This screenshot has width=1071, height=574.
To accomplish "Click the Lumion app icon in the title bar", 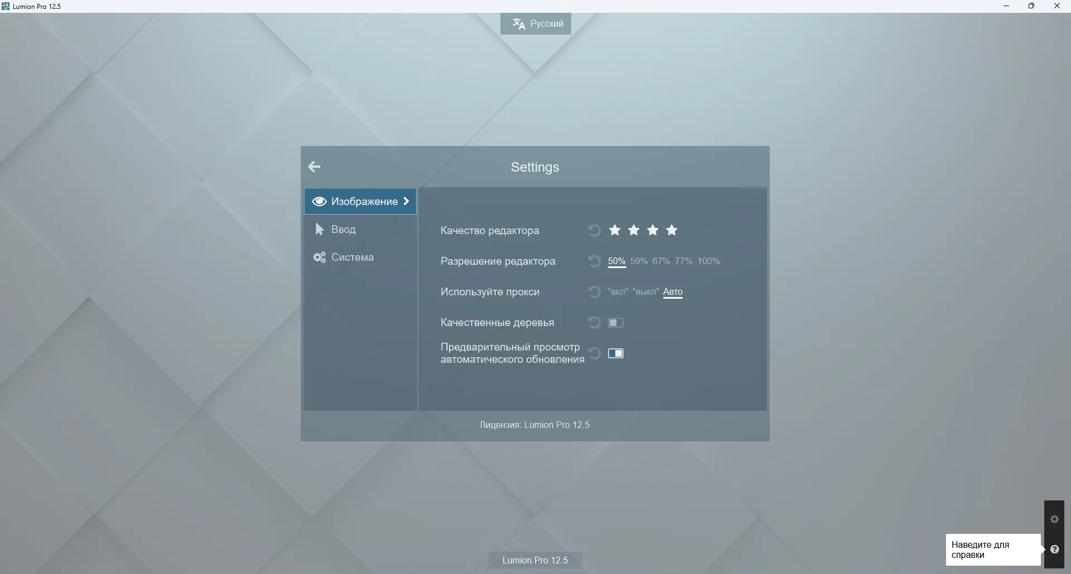I will pyautogui.click(x=6, y=6).
